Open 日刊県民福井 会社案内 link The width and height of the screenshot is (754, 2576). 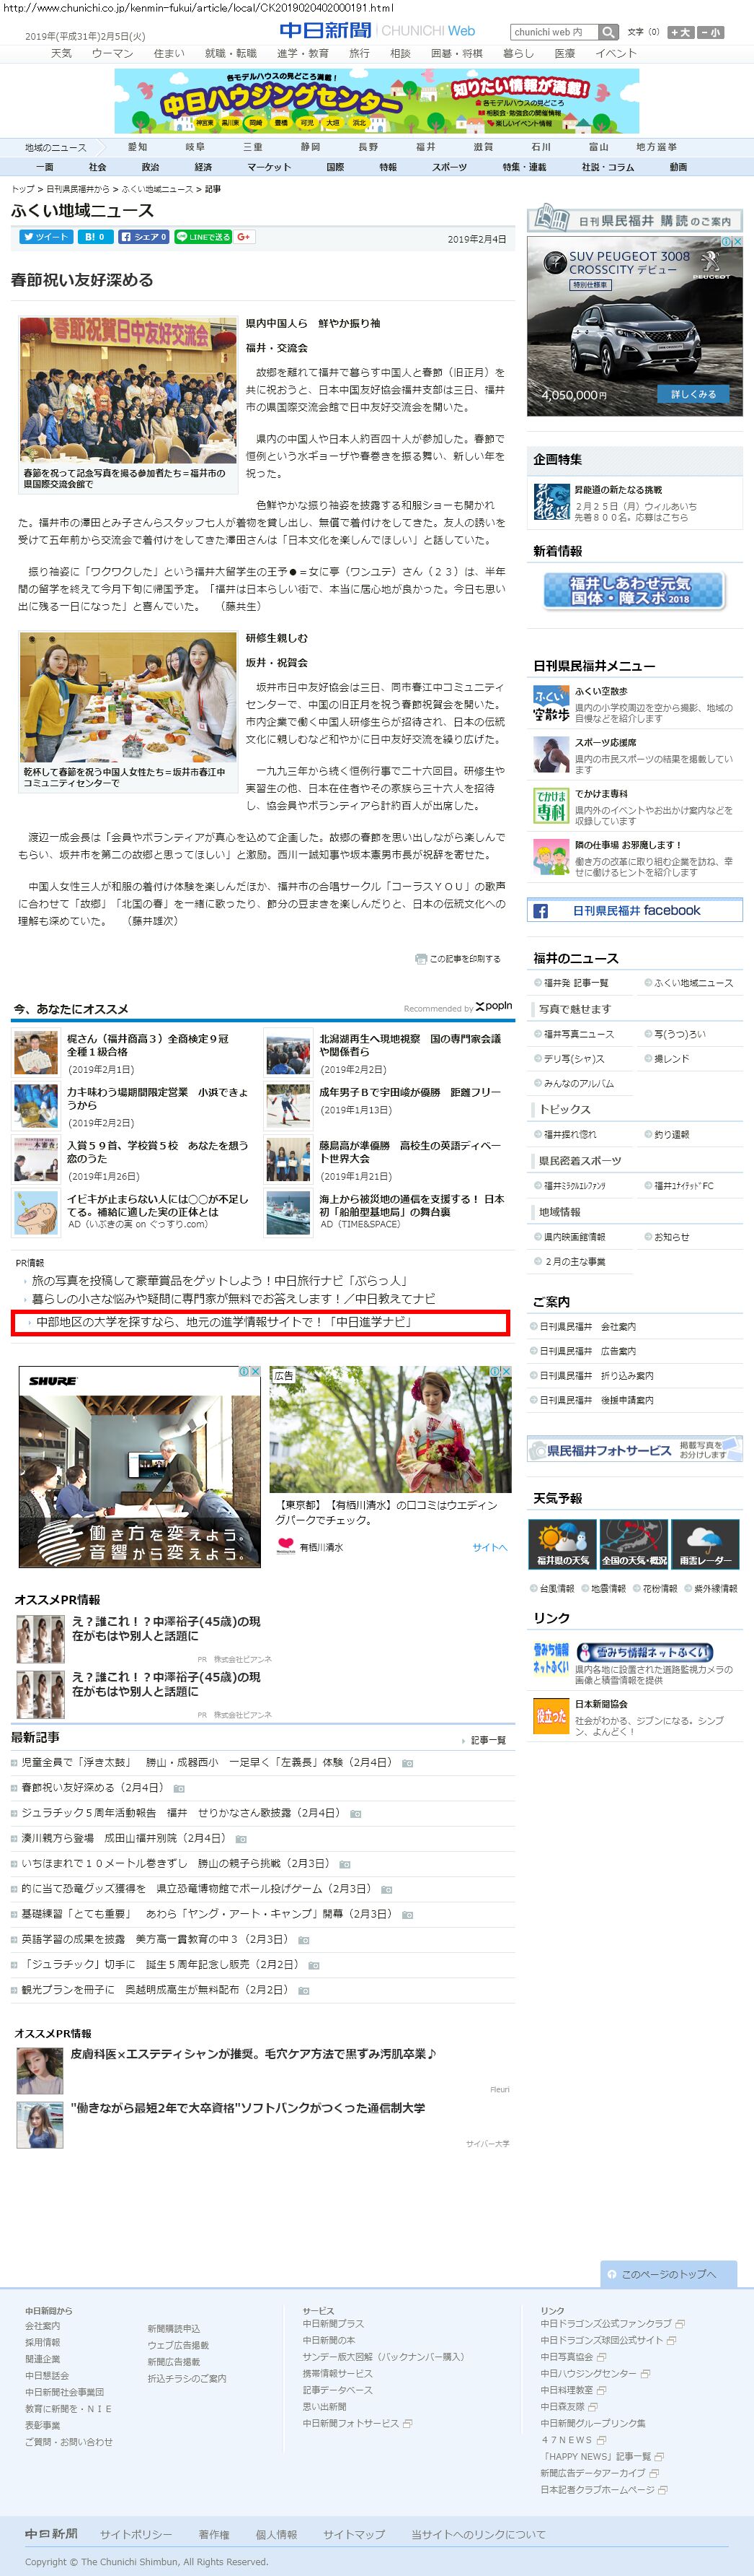588,1327
